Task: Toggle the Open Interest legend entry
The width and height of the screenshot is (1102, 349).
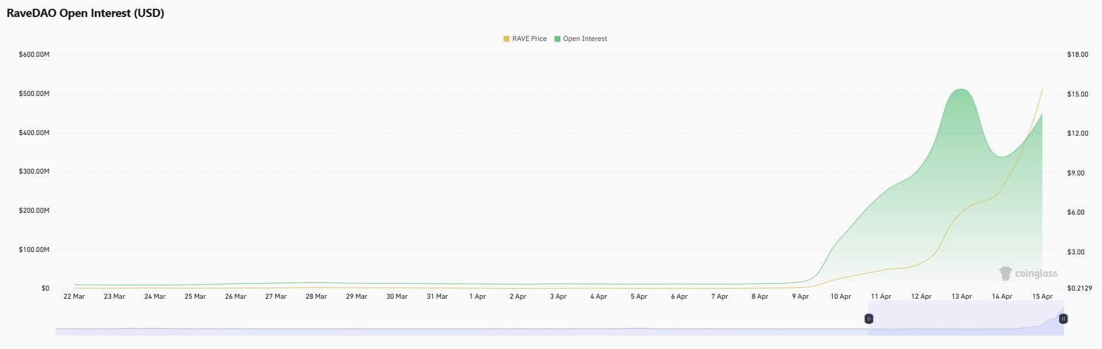Action: 581,39
